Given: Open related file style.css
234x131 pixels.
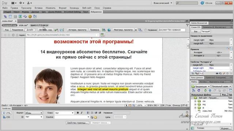Looking at the screenshot, I should tap(23, 25).
